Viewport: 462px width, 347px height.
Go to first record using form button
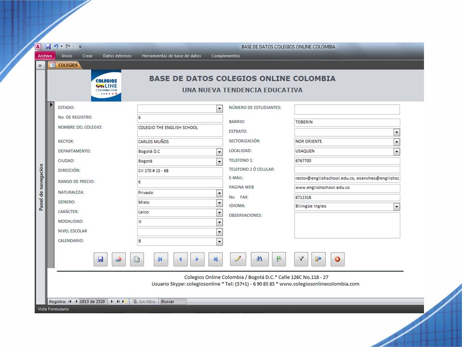161,259
